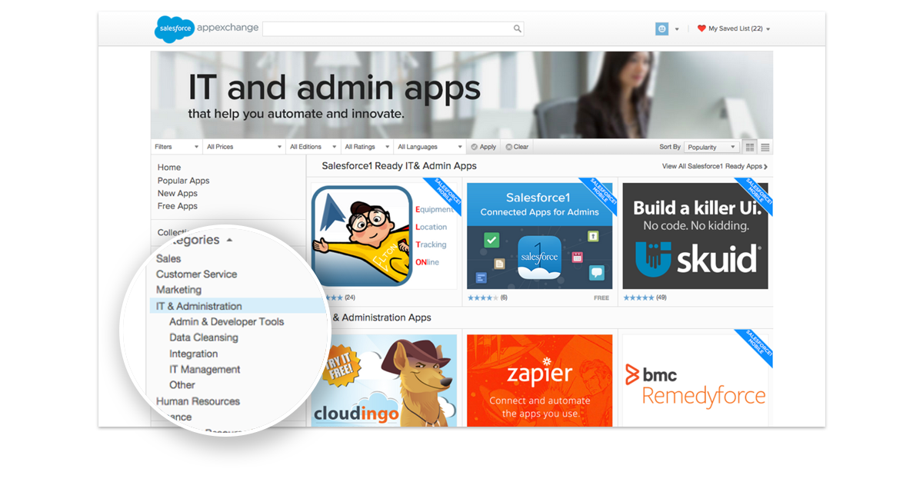Select the Marketing category
Image resolution: width=923 pixels, height=492 pixels.
tap(179, 290)
